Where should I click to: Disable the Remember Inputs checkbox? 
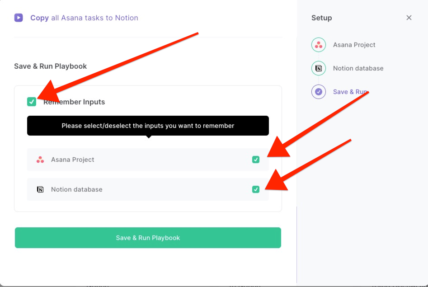(32, 102)
